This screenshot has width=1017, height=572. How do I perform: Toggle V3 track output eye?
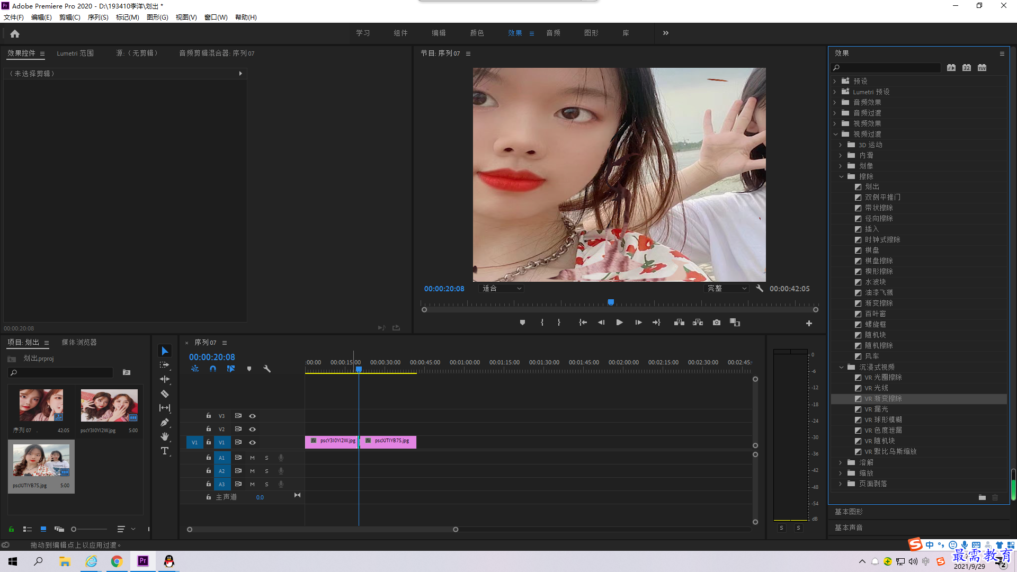pos(253,416)
